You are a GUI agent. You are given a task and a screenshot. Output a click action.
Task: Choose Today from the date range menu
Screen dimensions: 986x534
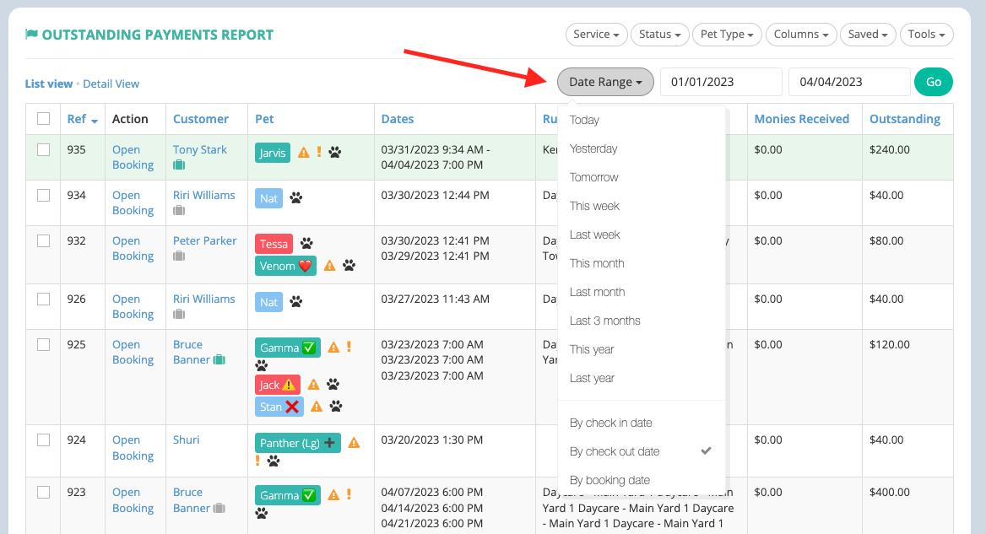point(584,120)
